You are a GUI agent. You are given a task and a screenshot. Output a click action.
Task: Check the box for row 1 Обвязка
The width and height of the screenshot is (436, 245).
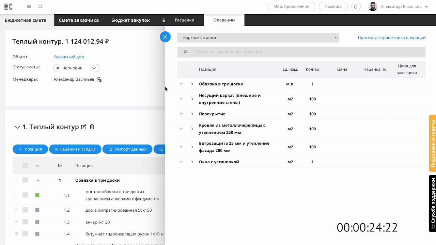click(25, 180)
